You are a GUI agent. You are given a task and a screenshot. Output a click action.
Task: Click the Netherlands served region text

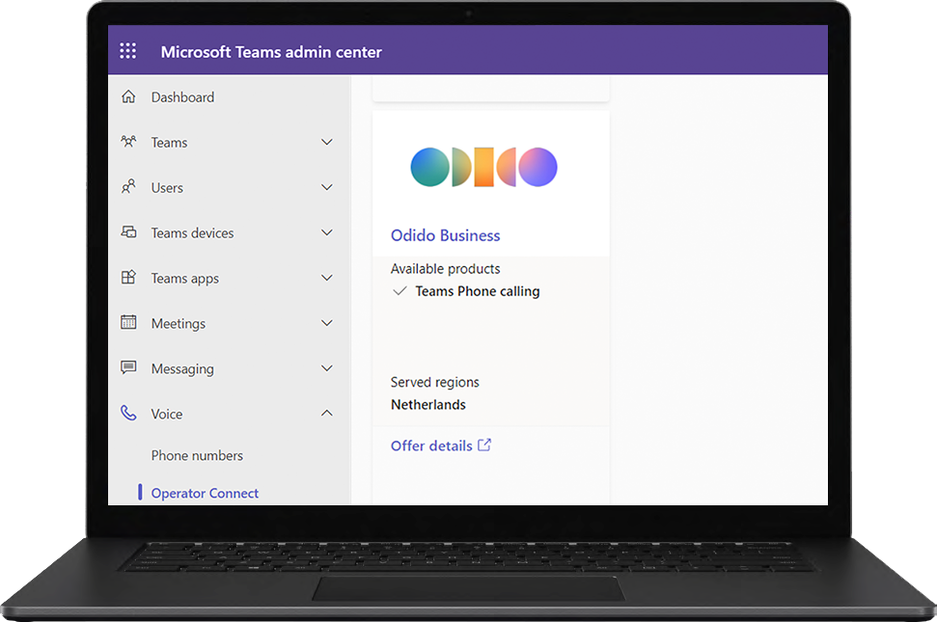pyautogui.click(x=428, y=405)
